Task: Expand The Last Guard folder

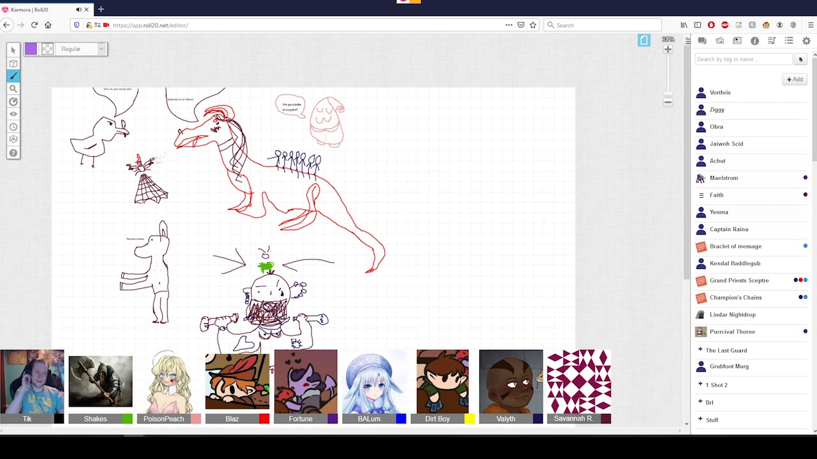Action: pyautogui.click(x=700, y=350)
